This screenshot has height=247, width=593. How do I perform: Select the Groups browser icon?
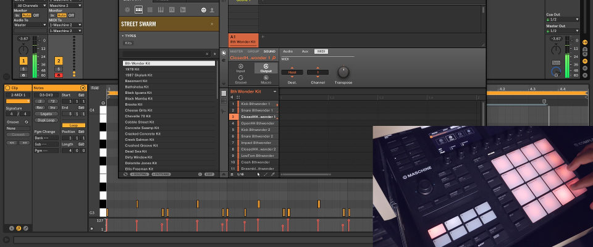pos(137,10)
